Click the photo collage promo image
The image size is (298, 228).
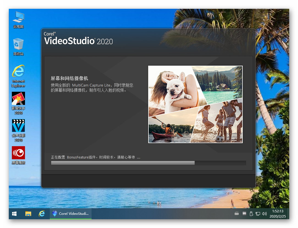pyautogui.click(x=195, y=104)
